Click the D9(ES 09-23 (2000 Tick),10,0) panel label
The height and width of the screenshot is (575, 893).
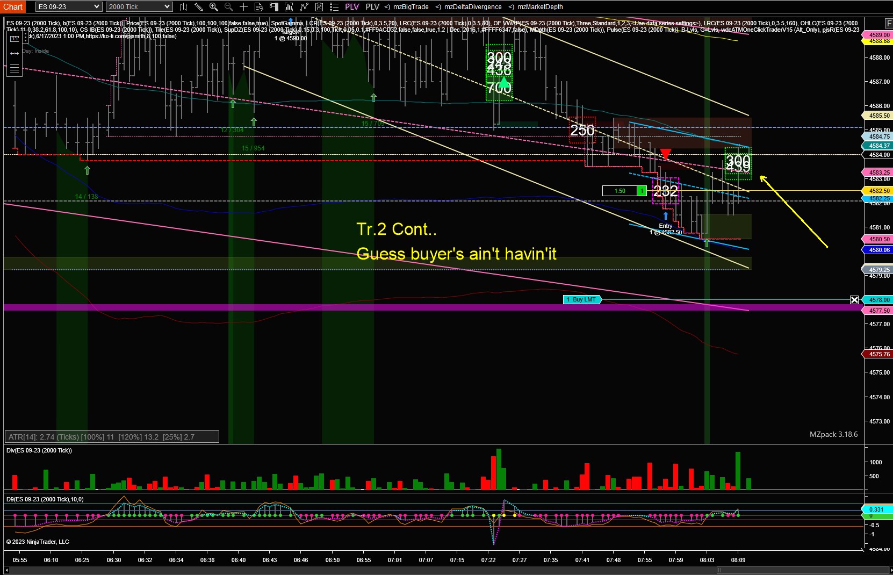coord(45,499)
